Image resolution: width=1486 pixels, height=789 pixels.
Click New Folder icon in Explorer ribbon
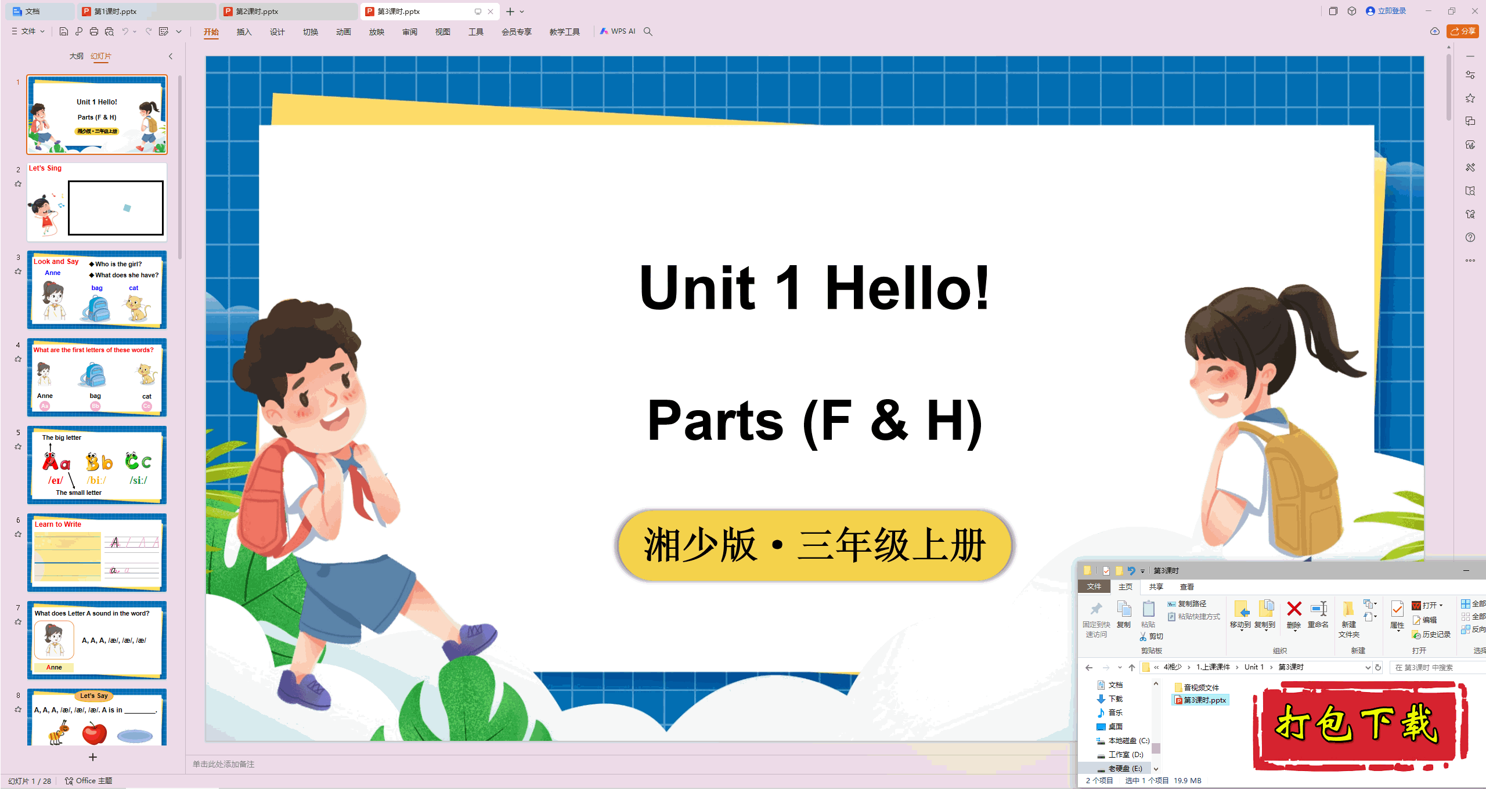pos(1348,609)
